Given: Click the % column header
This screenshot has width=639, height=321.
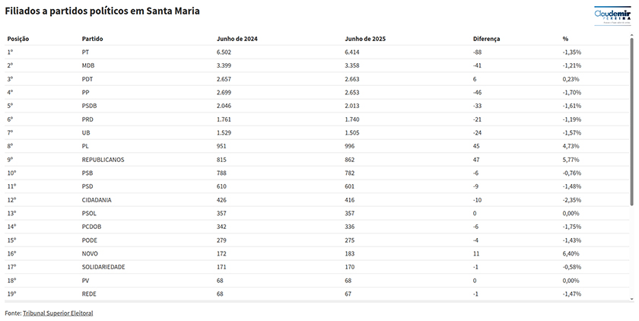Looking at the screenshot, I should [565, 39].
